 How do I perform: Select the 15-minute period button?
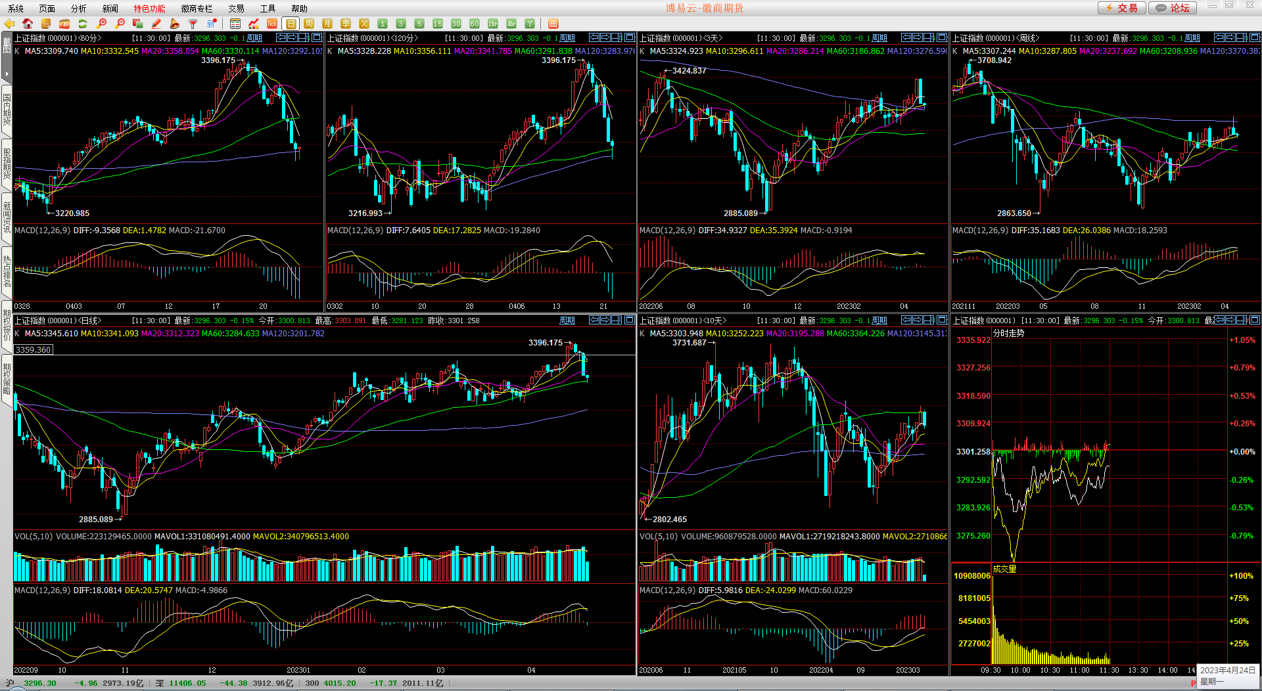click(x=438, y=24)
